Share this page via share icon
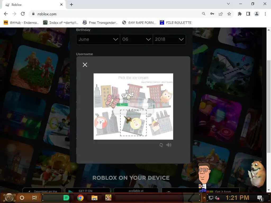 220,14
